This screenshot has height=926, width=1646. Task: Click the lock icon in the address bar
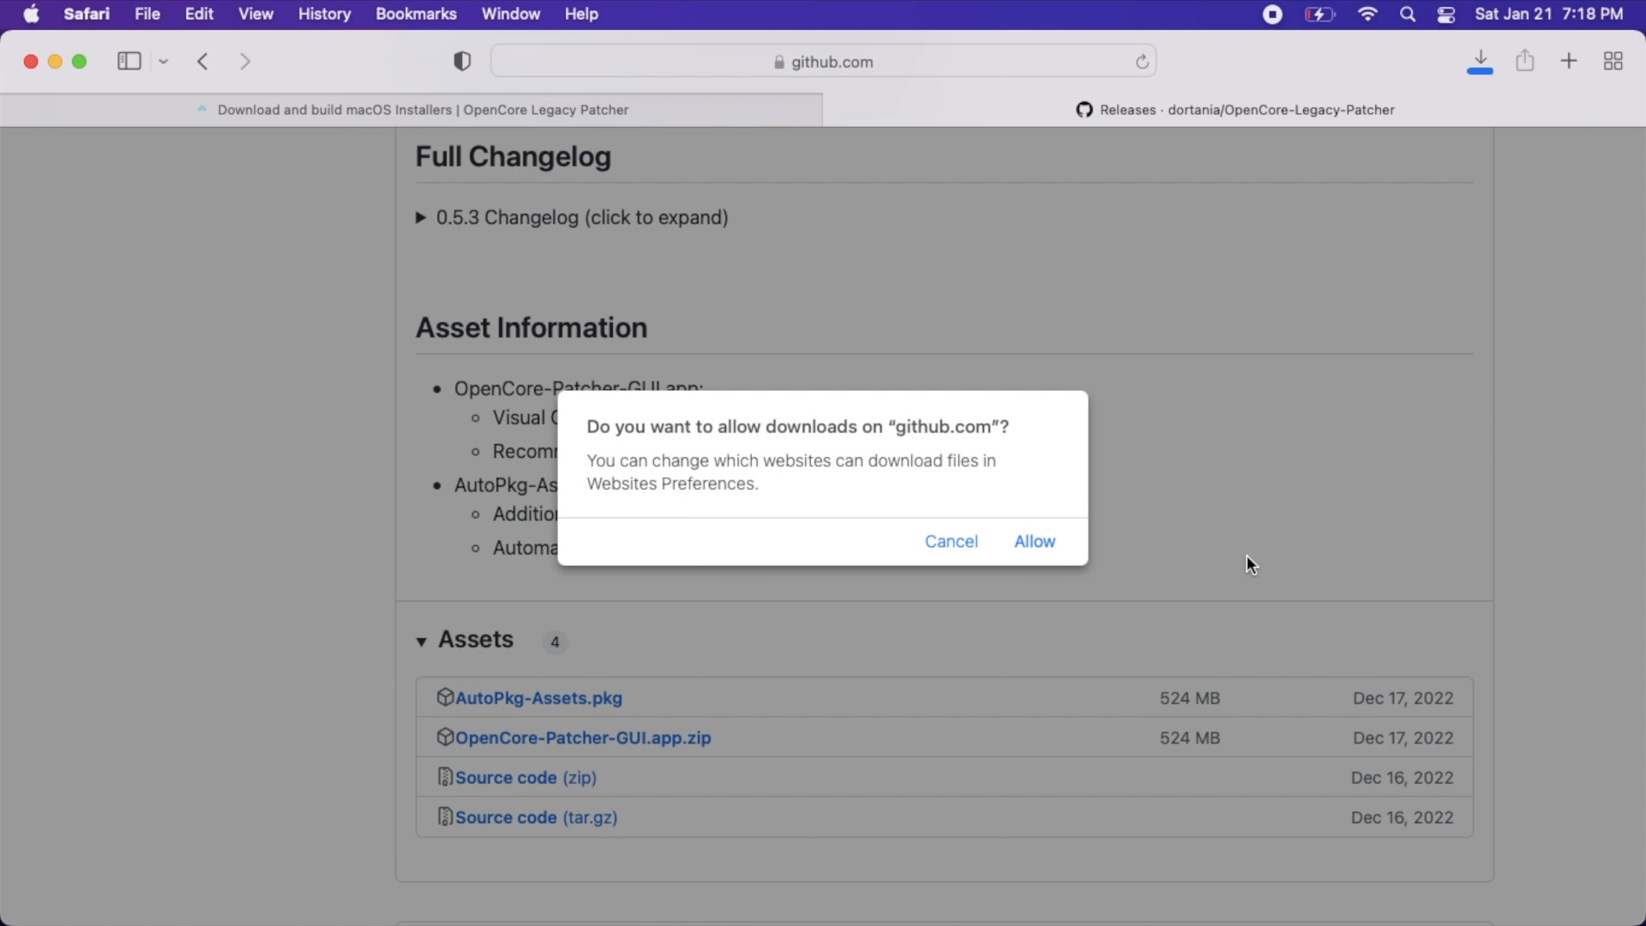[x=779, y=62]
